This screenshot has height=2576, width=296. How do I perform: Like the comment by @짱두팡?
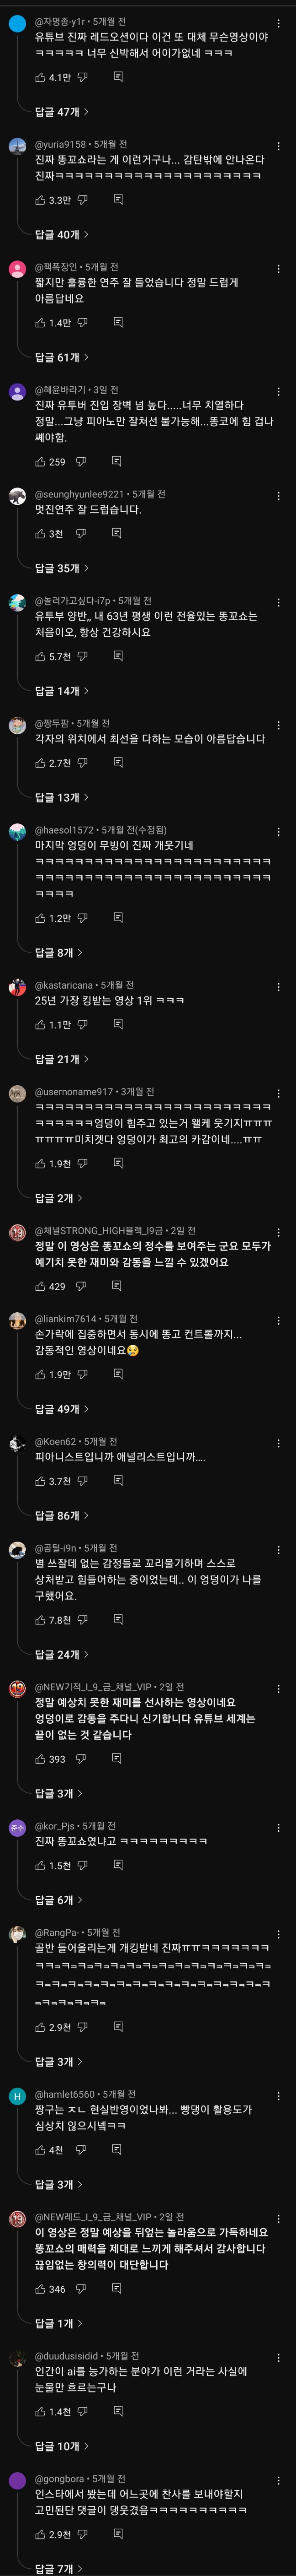[41, 763]
